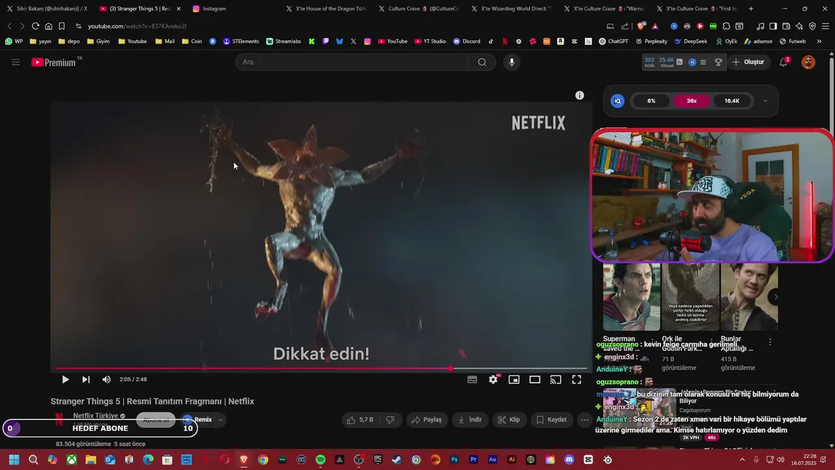
Task: Open options for Buntar Aptallığı video
Action: (x=770, y=342)
